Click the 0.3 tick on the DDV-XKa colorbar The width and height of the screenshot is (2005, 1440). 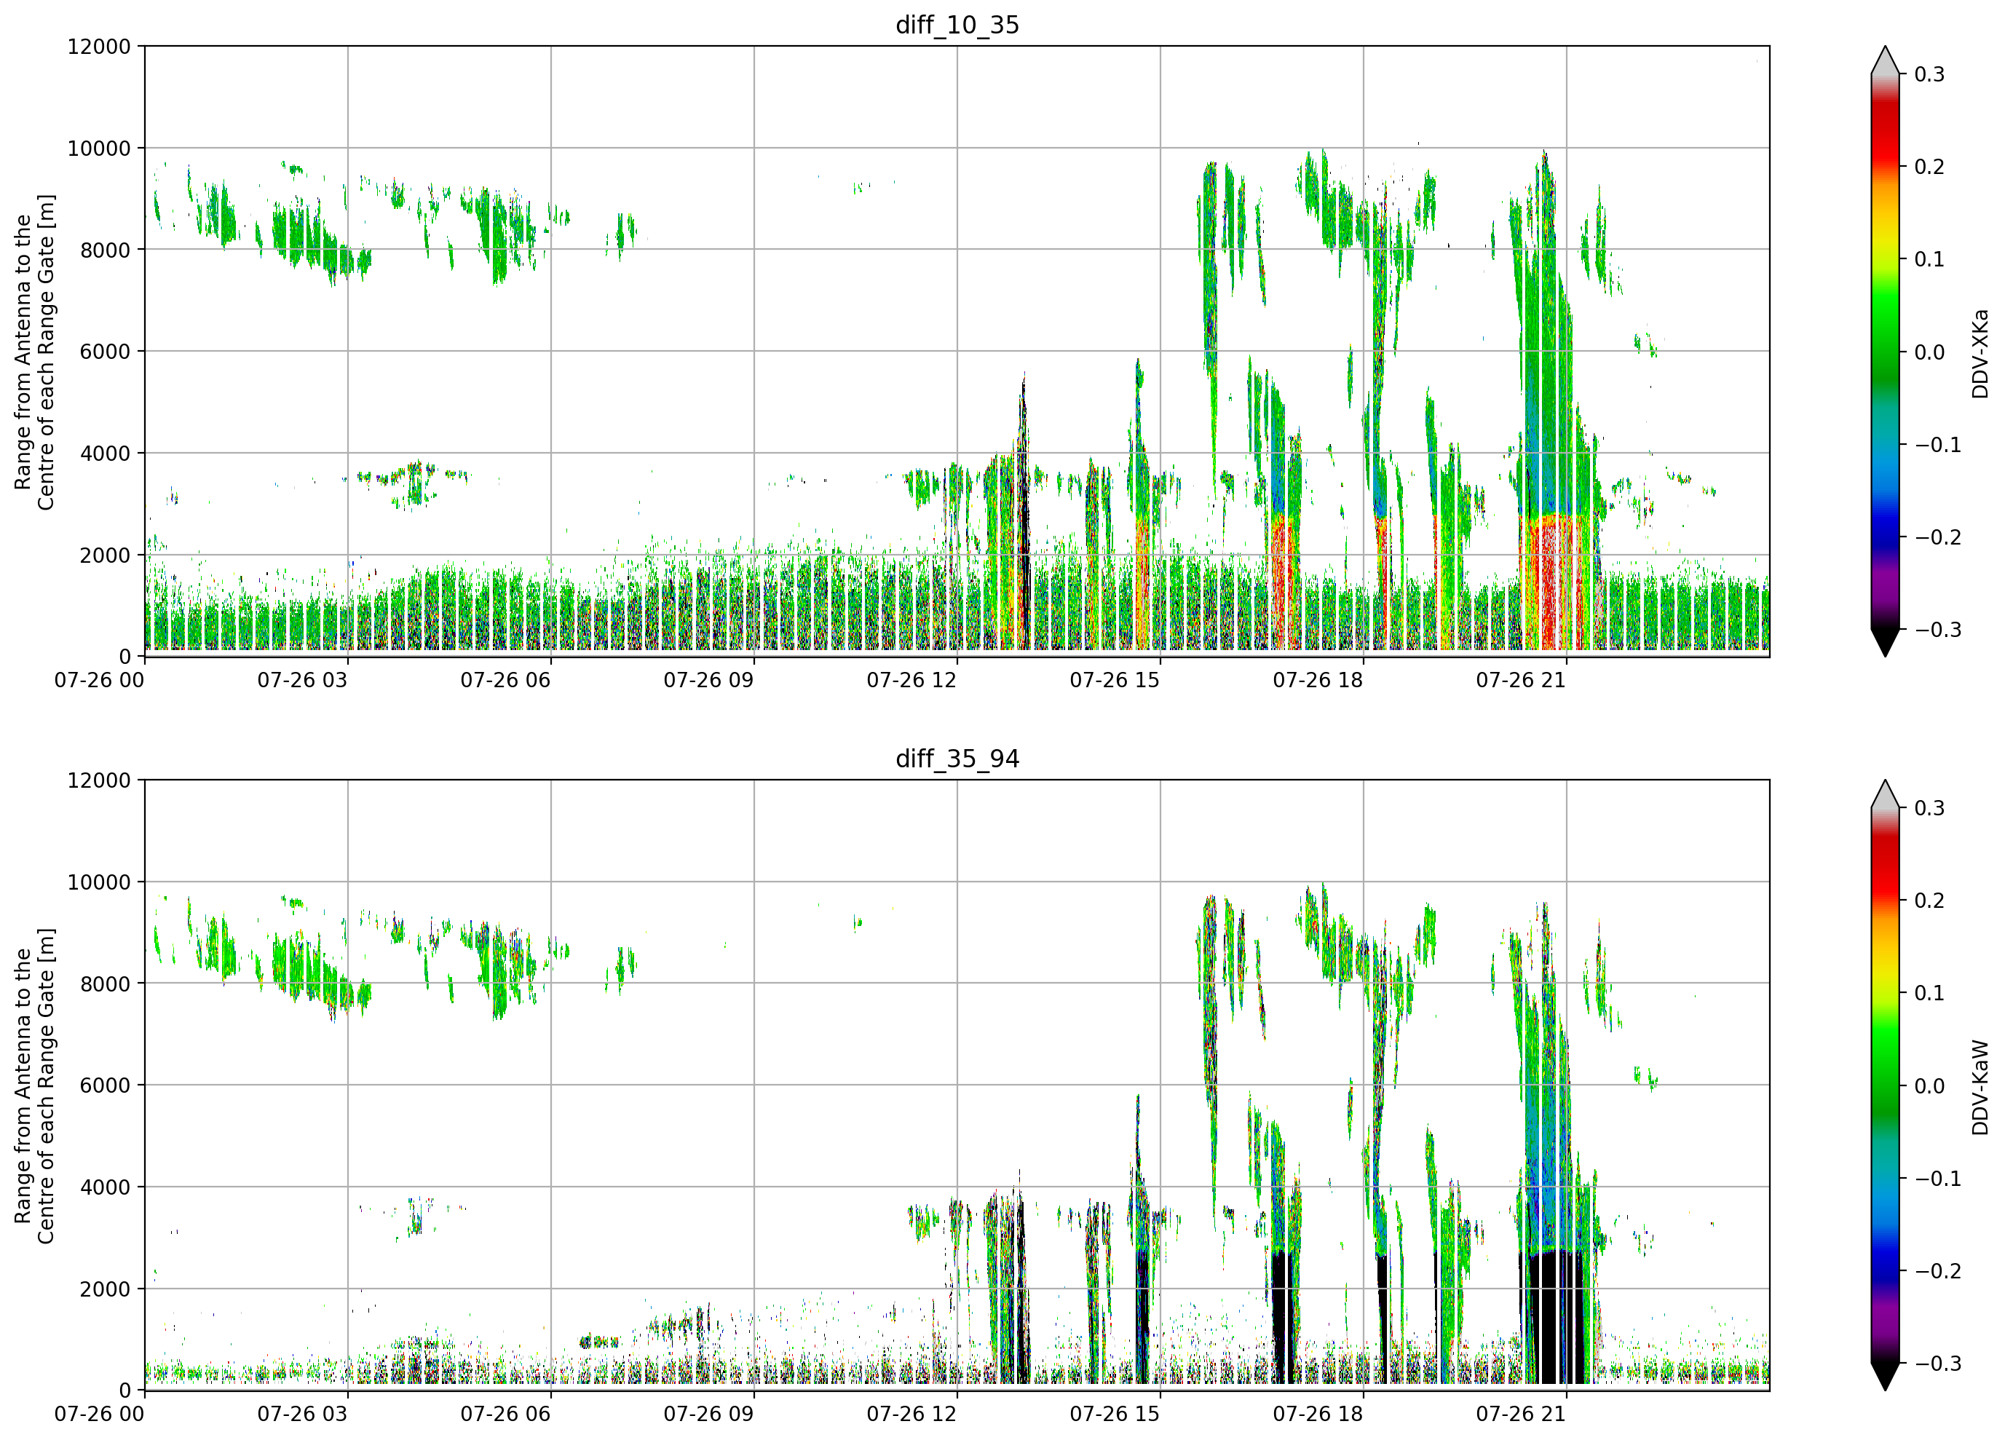click(1930, 74)
